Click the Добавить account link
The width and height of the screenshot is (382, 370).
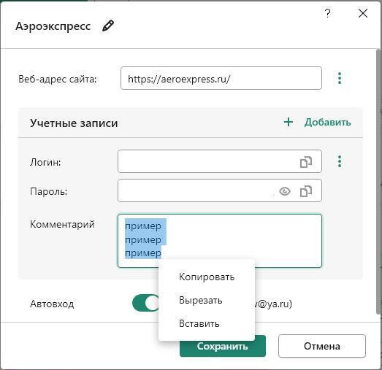pyautogui.click(x=327, y=123)
